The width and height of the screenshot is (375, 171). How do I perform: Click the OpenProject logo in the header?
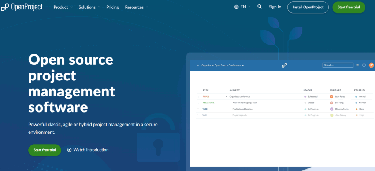coord(22,7)
